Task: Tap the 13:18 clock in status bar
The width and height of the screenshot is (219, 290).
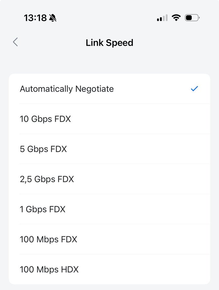Action: [x=35, y=18]
